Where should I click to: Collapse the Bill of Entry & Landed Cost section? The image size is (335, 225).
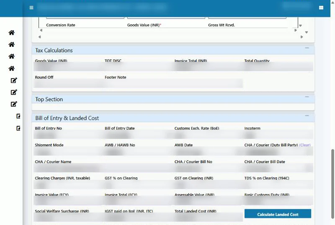tap(307, 116)
